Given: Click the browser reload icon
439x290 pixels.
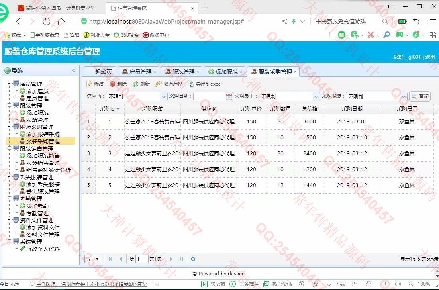Looking at the screenshot, I should 46,21.
